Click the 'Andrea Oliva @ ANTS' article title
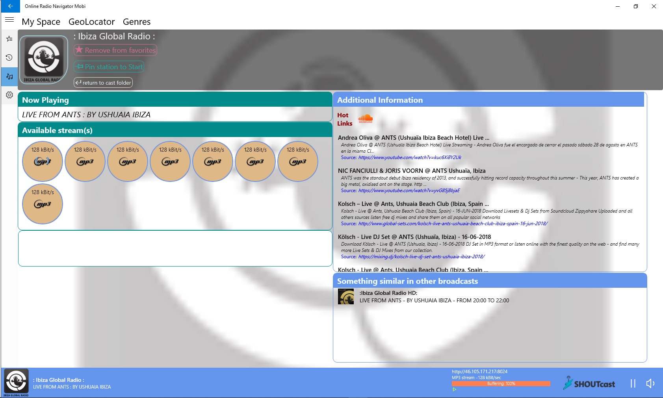 [x=414, y=138]
